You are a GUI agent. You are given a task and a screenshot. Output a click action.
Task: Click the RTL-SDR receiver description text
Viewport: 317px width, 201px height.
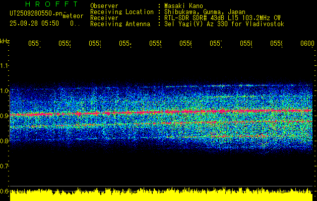[x=222, y=18]
